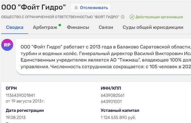This screenshot has height=123, width=191.
Task: Switch to the Арбитраж tab
Action: point(45,27)
